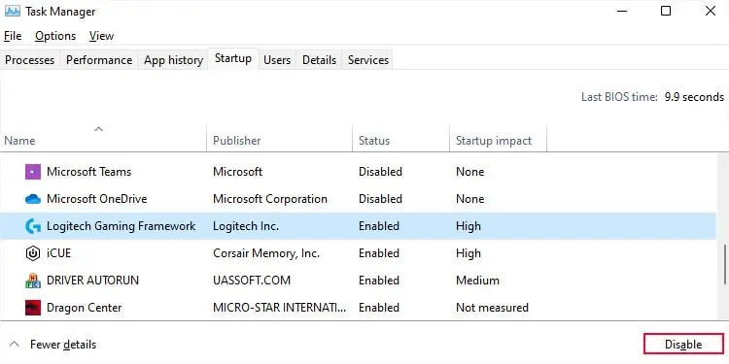729x364 pixels.
Task: Select the iCUE row name
Action: point(58,253)
